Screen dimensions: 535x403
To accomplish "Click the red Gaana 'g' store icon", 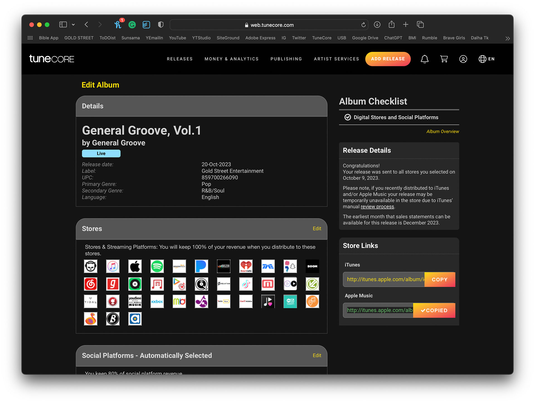I will click(113, 284).
